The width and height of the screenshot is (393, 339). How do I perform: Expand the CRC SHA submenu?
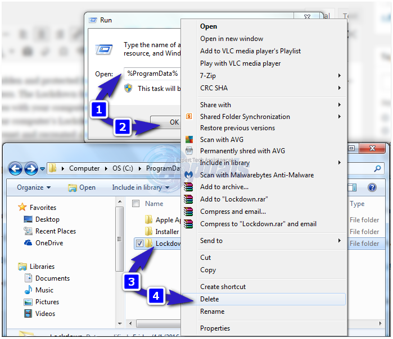(340, 88)
